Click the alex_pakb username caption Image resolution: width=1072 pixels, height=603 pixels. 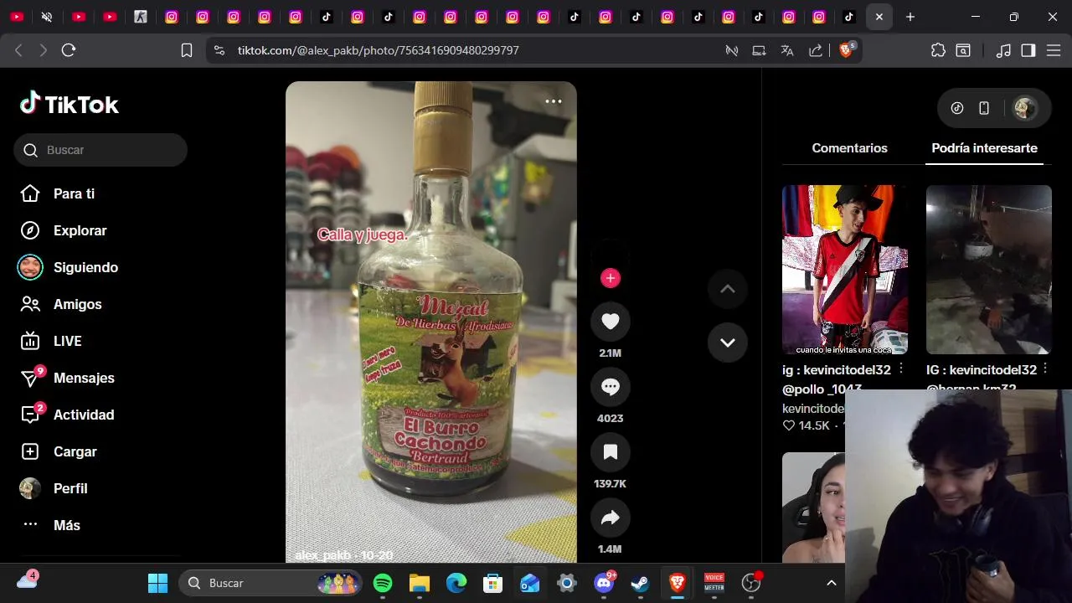tap(322, 555)
